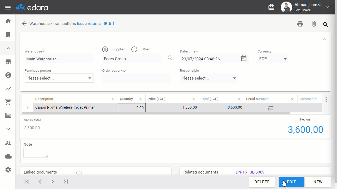Screen dimensions: 337x189
Task: Open the shopping cart sidebar icon
Action: coord(8,102)
